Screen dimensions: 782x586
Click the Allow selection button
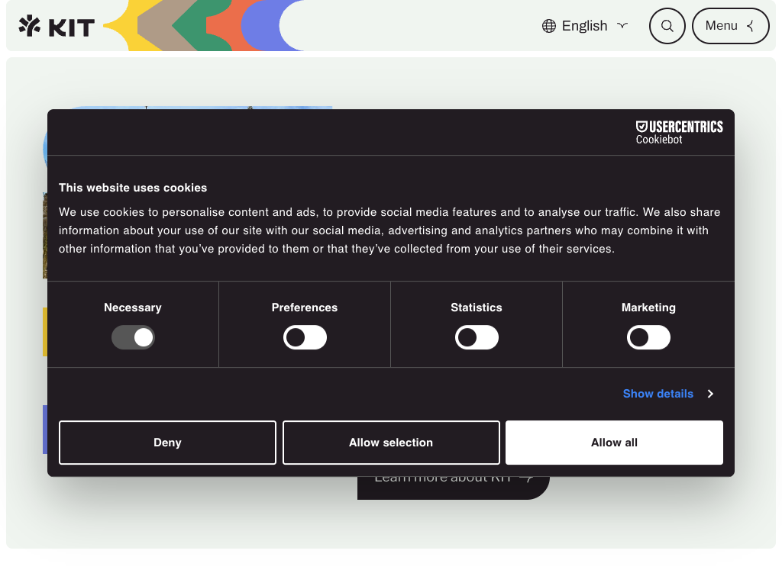391,443
